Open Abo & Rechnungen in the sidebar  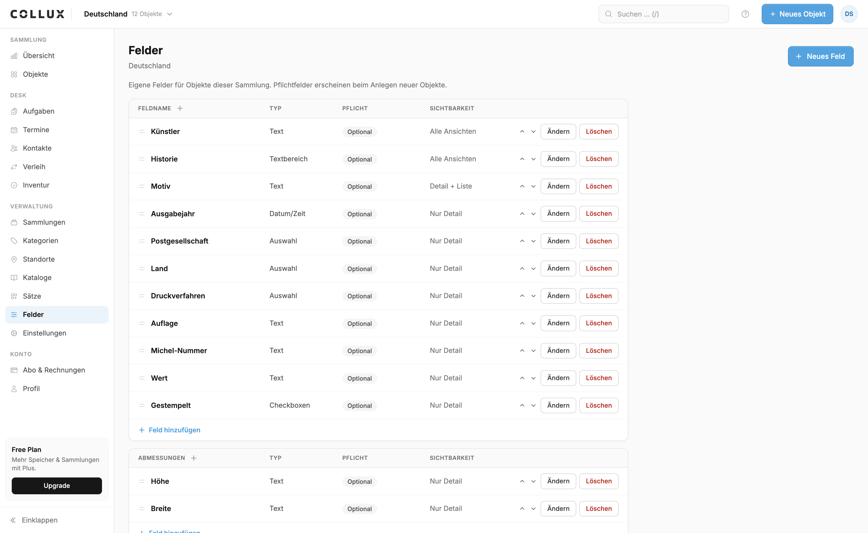pyautogui.click(x=57, y=370)
